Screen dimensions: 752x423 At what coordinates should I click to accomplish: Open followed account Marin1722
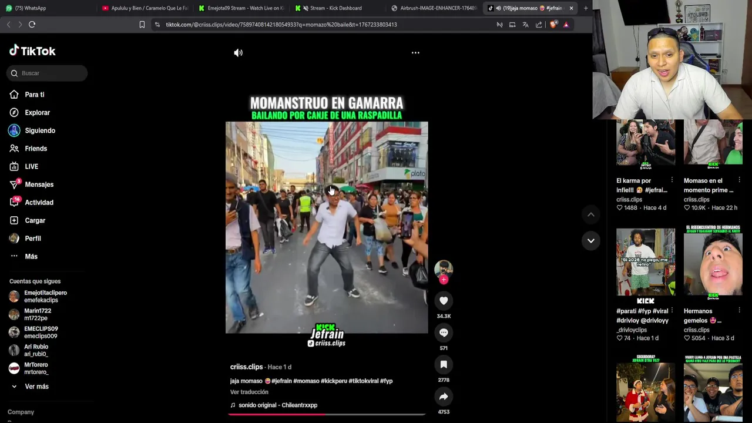[38, 314]
